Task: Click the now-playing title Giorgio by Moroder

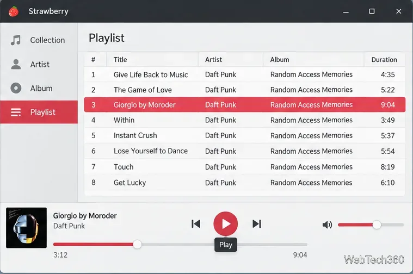Action: 85,216
